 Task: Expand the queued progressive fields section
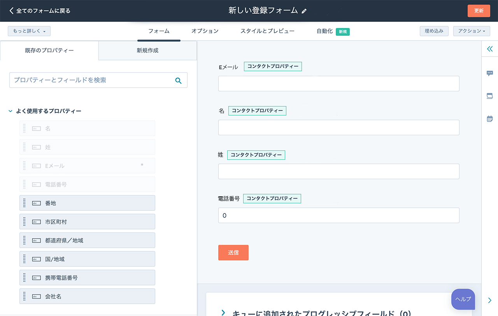click(223, 313)
